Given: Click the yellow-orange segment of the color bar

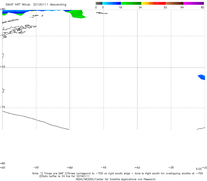Looking at the screenshot, I should [149, 3].
